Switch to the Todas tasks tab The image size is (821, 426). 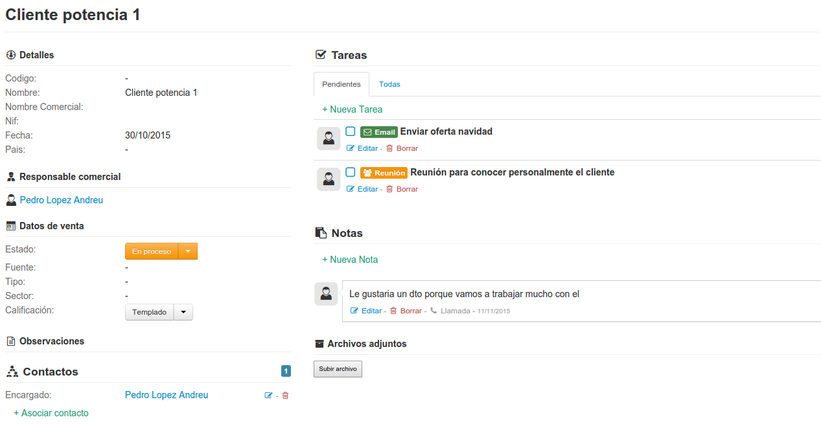pos(389,84)
